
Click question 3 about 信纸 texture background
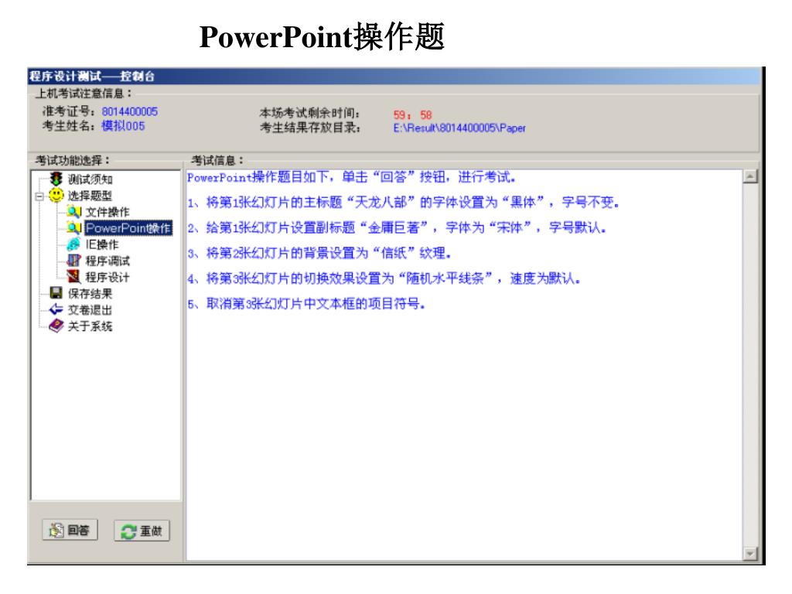click(319, 253)
